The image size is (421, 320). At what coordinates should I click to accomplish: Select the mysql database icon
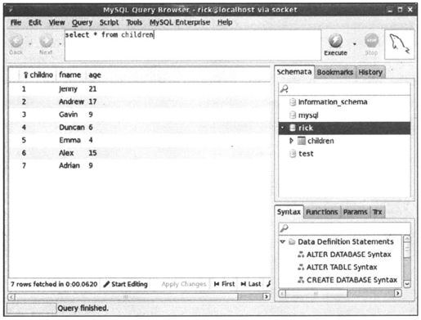[x=293, y=115]
